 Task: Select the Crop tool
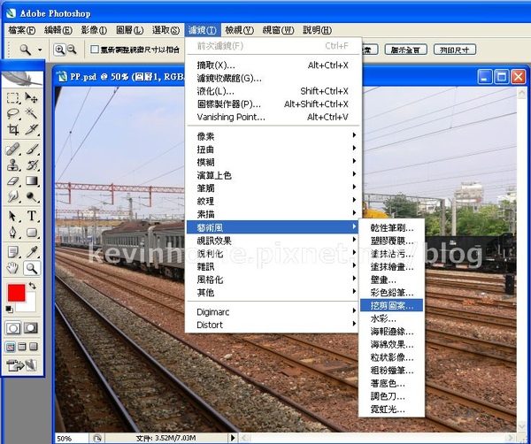pyautogui.click(x=13, y=129)
